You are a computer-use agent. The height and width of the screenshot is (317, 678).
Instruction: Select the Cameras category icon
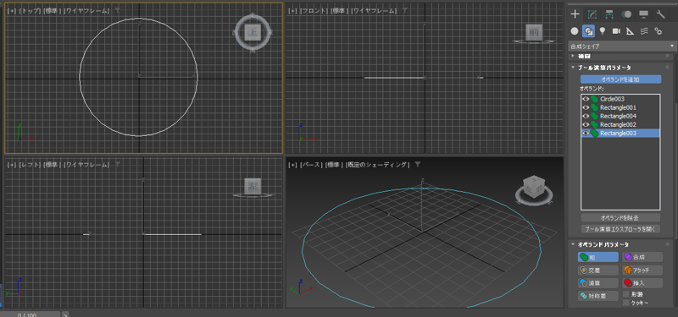pos(616,30)
